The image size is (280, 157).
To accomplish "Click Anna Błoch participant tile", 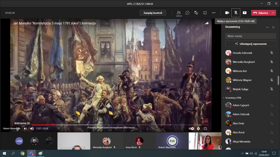I will (x=139, y=141).
